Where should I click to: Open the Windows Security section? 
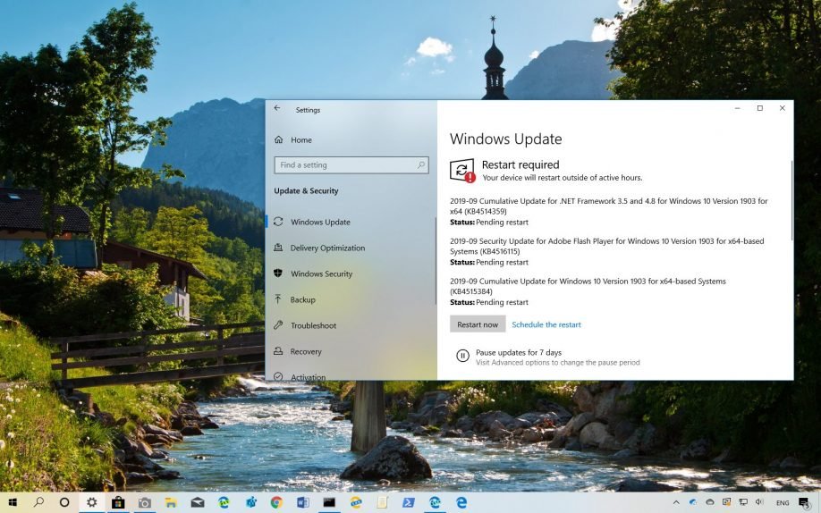click(321, 273)
